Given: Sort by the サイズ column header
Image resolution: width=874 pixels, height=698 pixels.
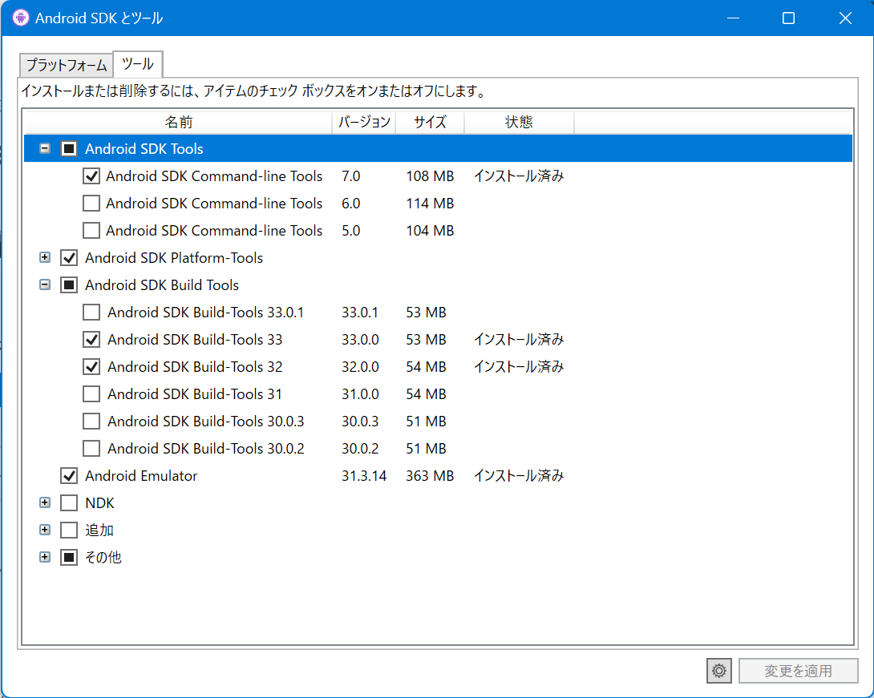Looking at the screenshot, I should [430, 123].
